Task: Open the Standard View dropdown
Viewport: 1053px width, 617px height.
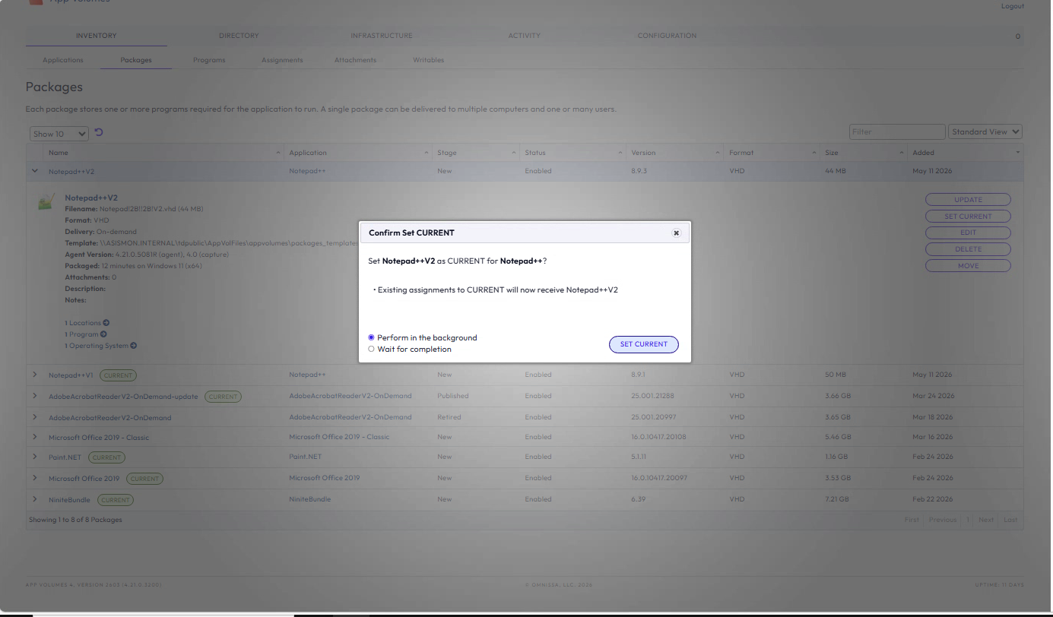Action: tap(986, 132)
